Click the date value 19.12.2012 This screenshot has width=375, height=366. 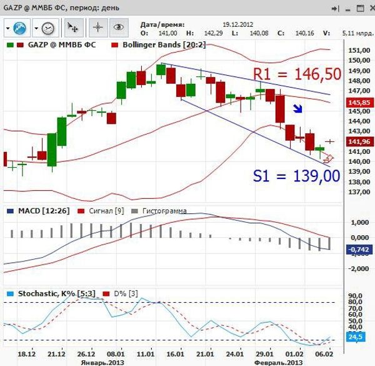tap(238, 24)
